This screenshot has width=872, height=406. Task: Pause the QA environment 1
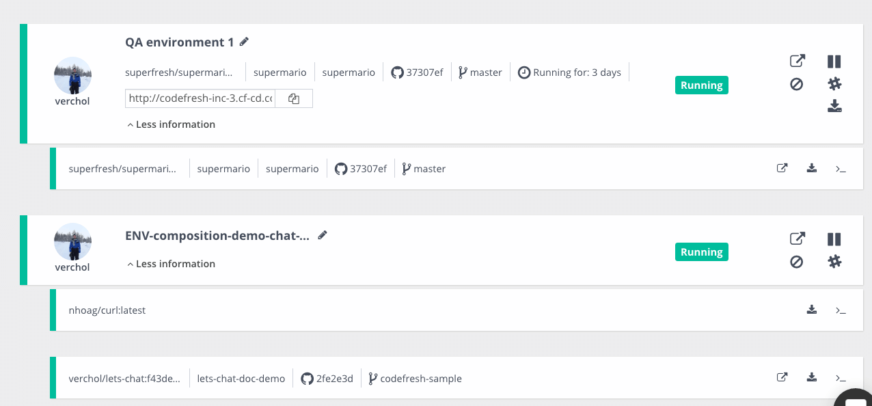pos(834,61)
